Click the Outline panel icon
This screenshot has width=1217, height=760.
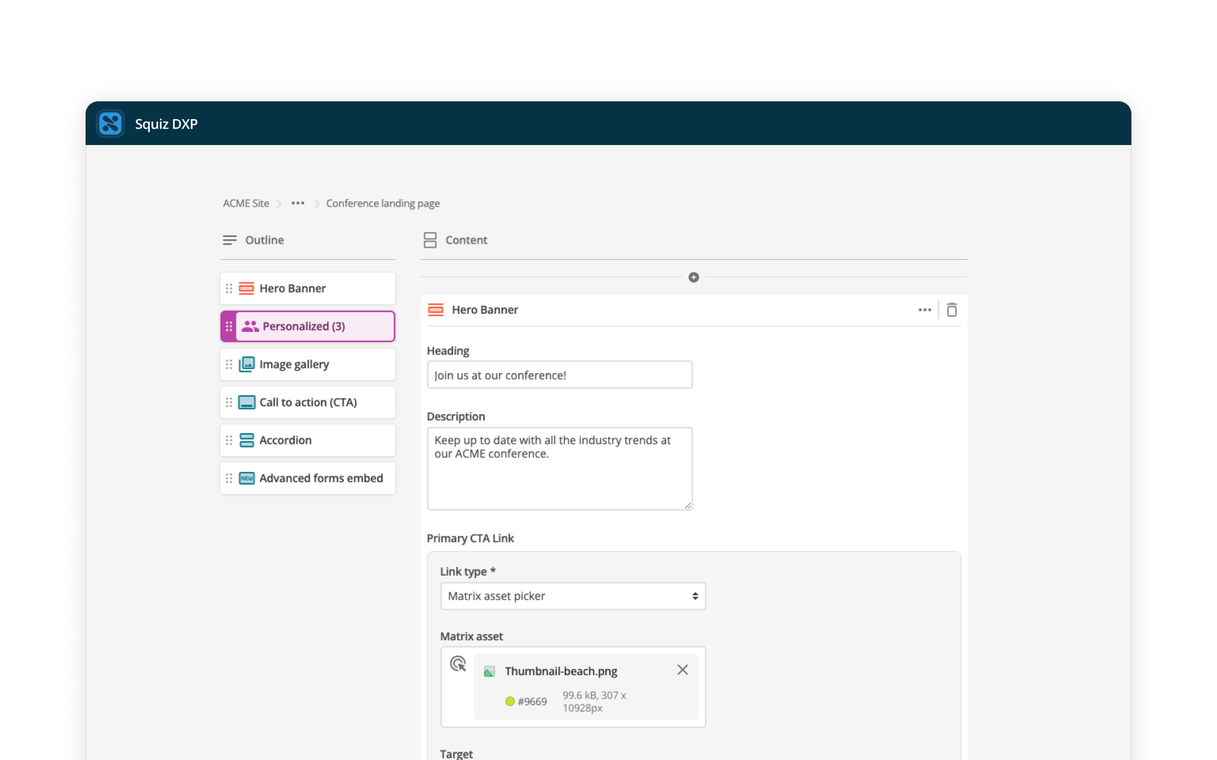pos(229,240)
